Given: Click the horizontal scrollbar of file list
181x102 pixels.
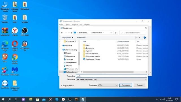Looking at the screenshot, I should point(108,72).
